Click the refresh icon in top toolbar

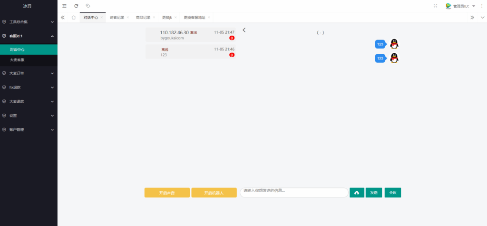pos(76,6)
